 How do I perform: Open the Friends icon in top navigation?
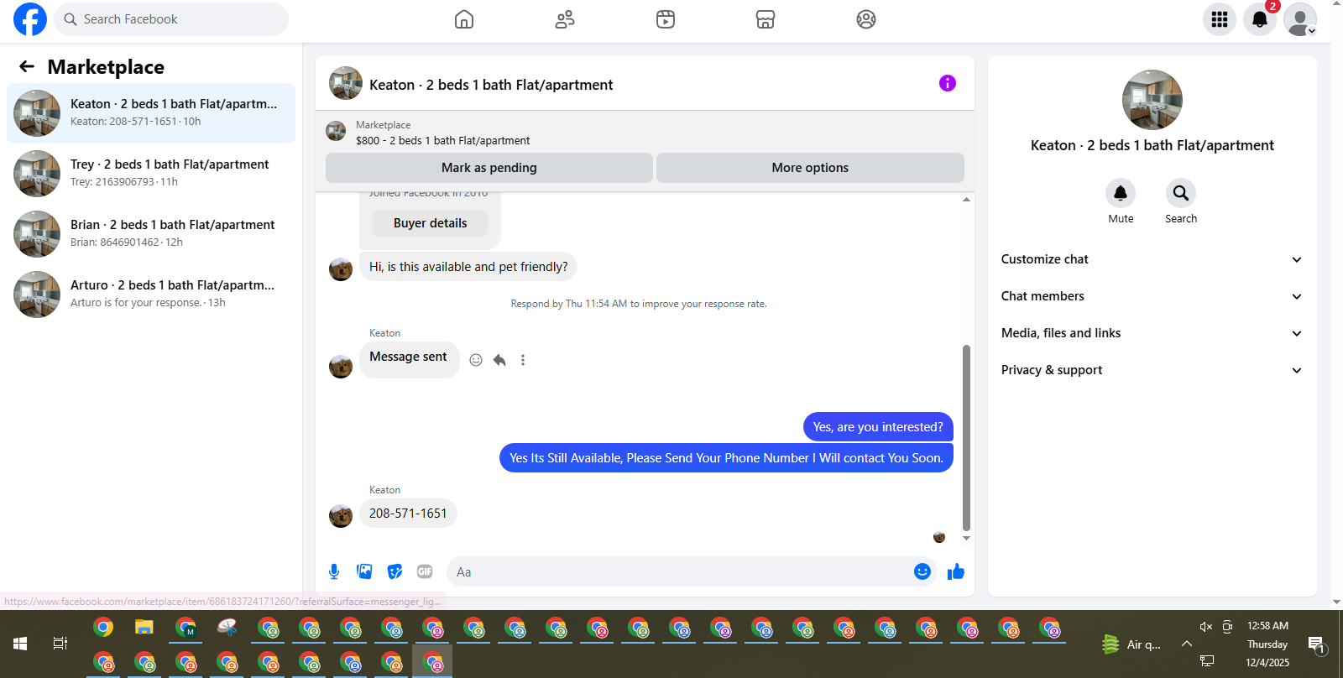(565, 19)
